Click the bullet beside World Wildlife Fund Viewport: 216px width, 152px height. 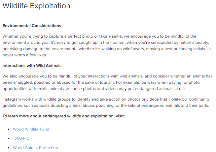click(9, 129)
